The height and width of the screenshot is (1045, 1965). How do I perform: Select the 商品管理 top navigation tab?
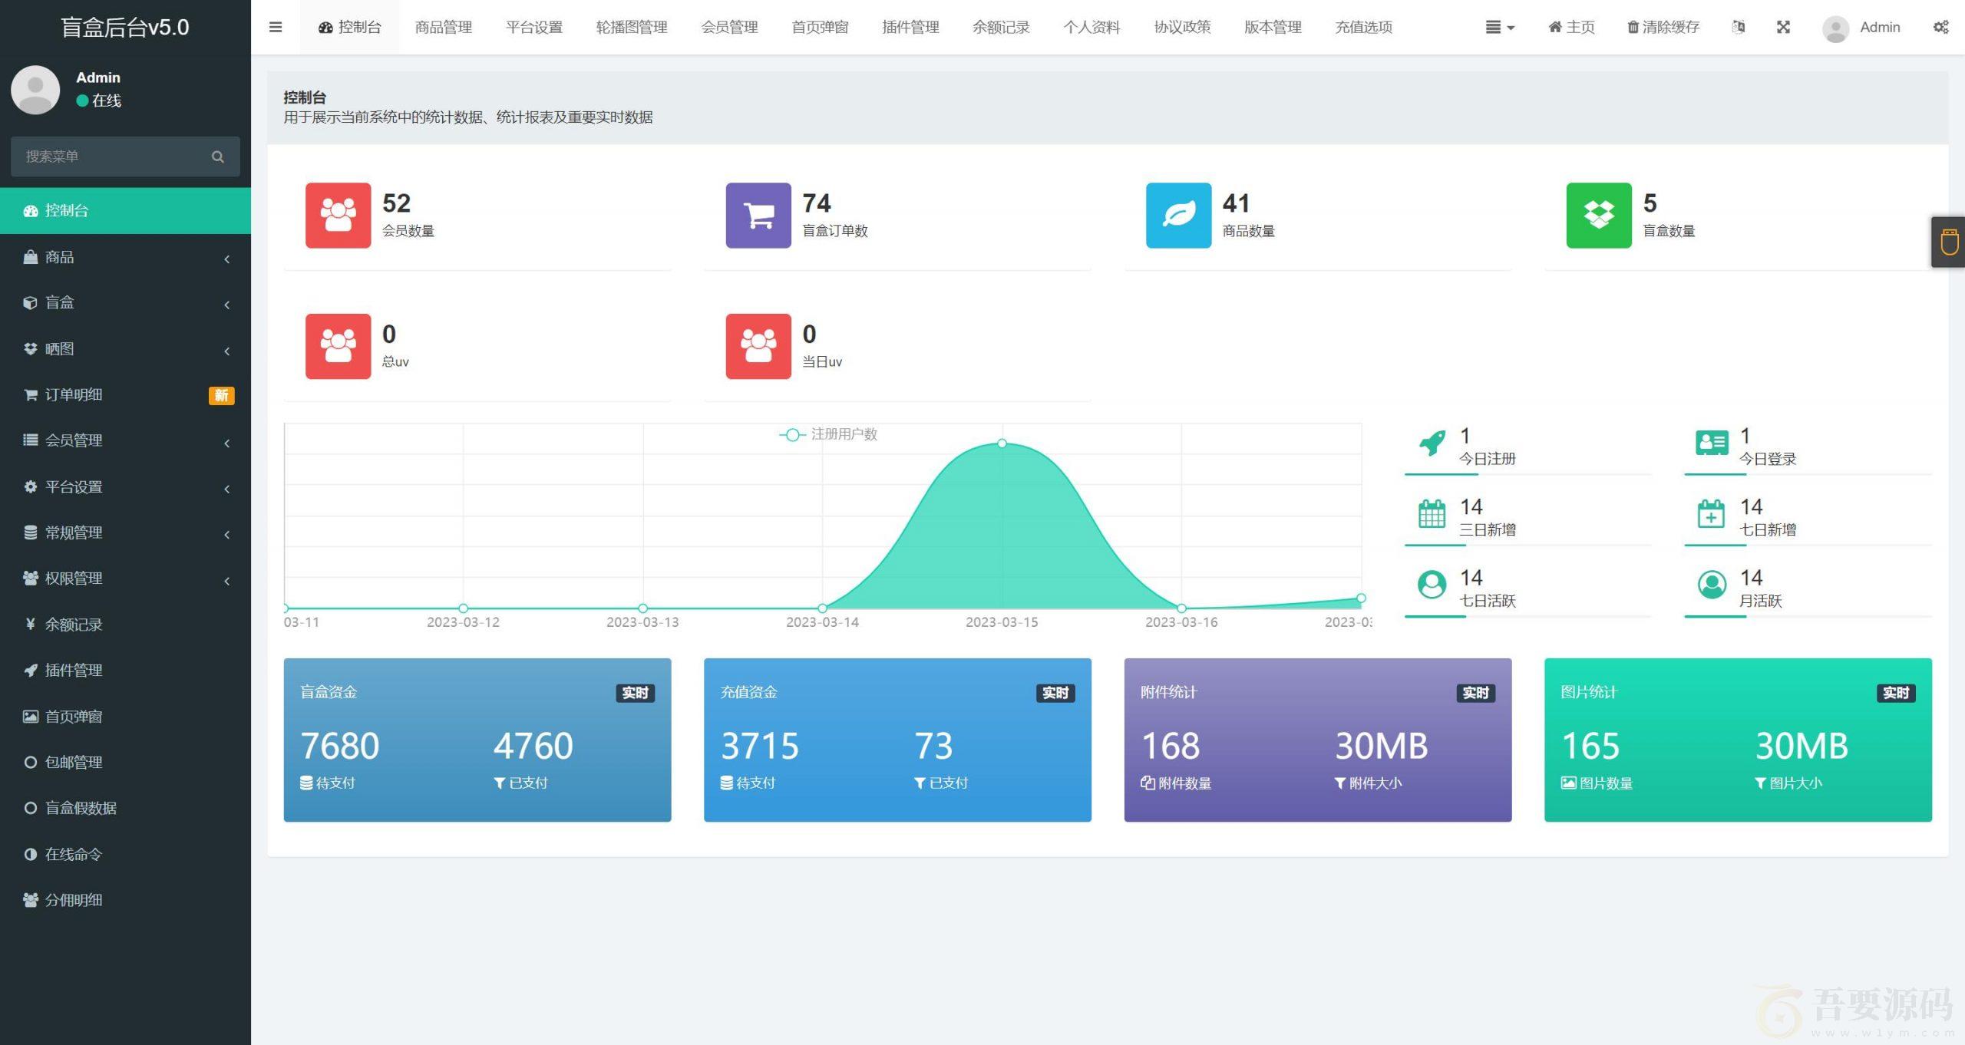click(x=441, y=26)
